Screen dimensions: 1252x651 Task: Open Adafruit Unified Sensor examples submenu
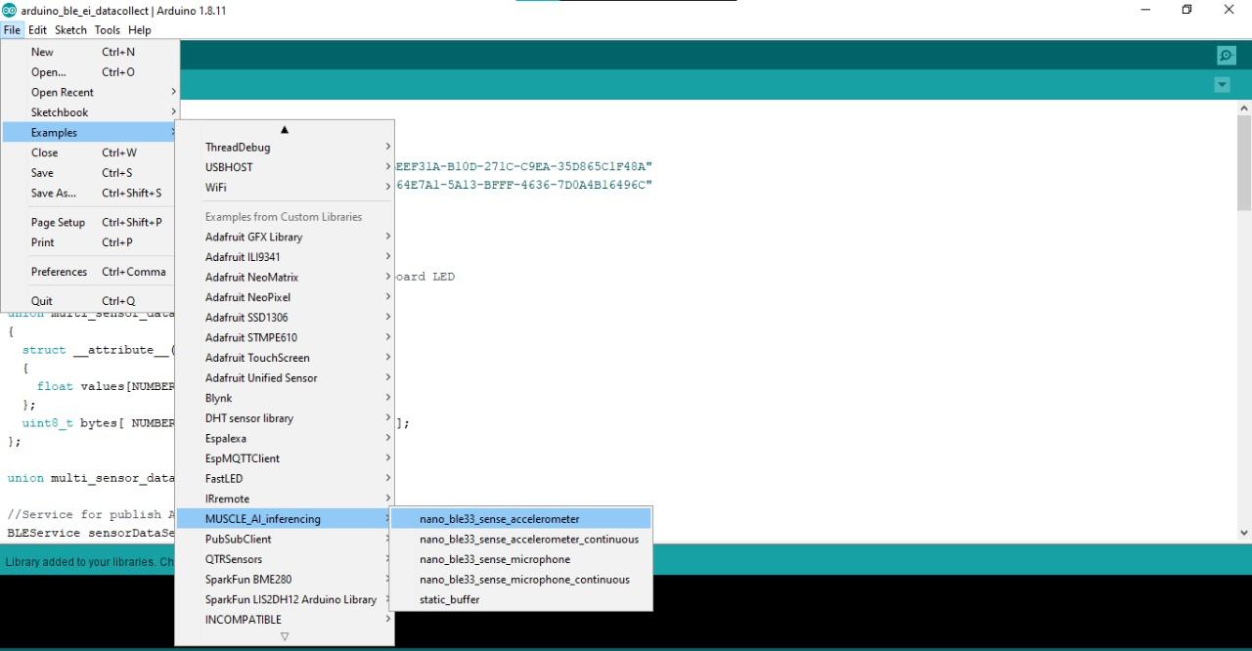point(285,378)
